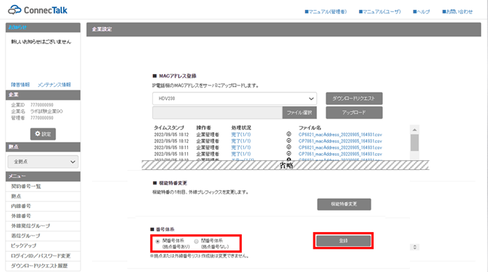Viewport: 488px width, 272px height.
Task: Open 外線発信グループ menu item
Action: 43,226
